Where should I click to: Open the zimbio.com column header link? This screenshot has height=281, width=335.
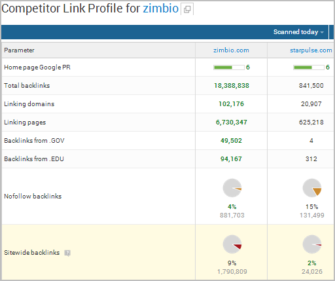tap(231, 50)
